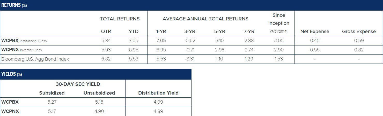
Task: Select the QTR column header
Action: [x=106, y=32]
